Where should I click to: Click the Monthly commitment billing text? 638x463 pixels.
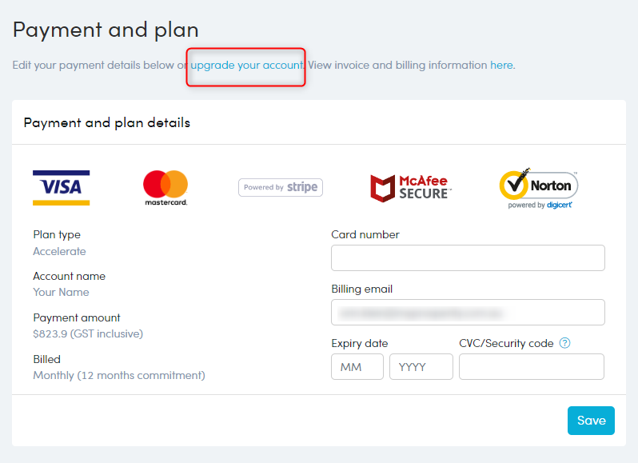pos(119,376)
